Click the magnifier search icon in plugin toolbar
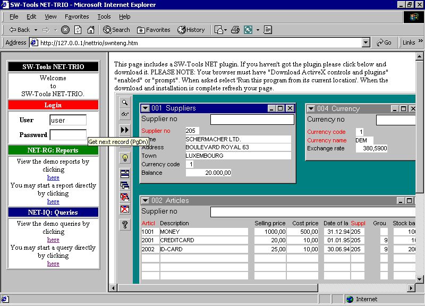Viewport: 425px width, 306px height. pos(125,102)
